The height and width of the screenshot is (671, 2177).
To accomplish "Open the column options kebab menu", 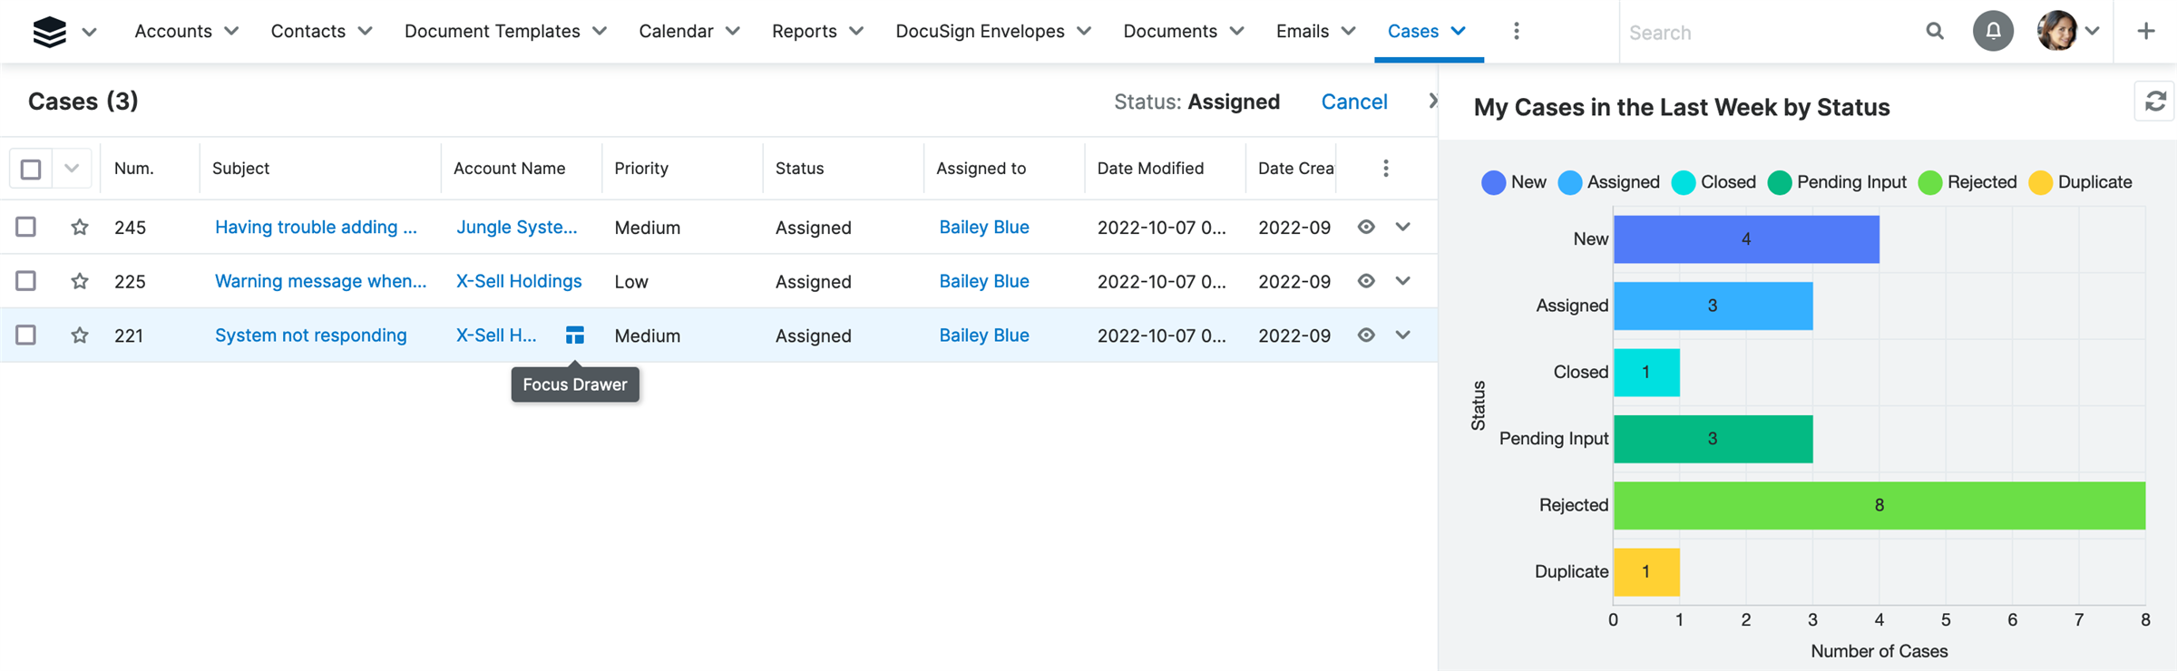I will [x=1385, y=169].
